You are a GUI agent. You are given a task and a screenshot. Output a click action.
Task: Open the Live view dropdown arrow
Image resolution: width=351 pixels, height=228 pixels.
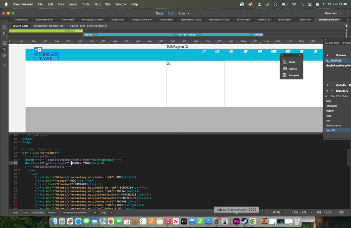(188, 13)
